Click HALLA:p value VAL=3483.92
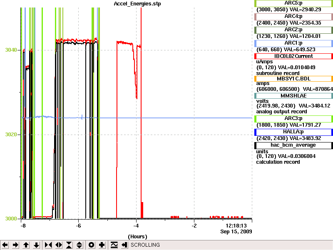 306,138
